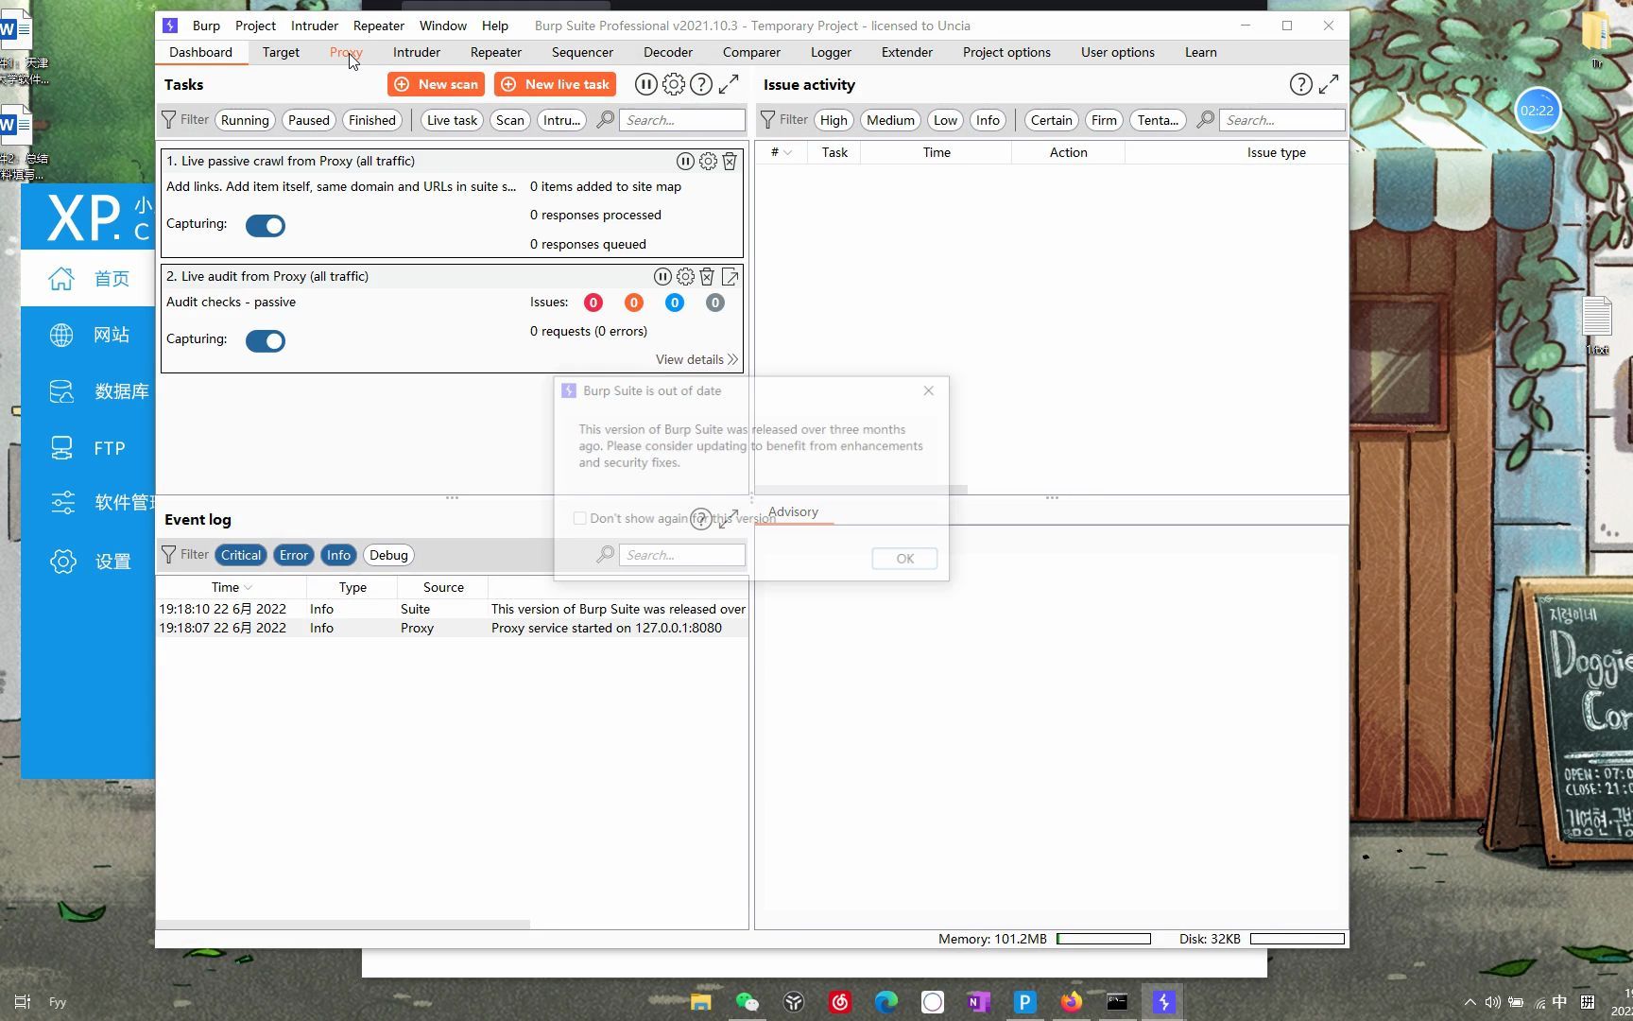Delete the Live passive crawl task
1633x1021 pixels.
730,162
